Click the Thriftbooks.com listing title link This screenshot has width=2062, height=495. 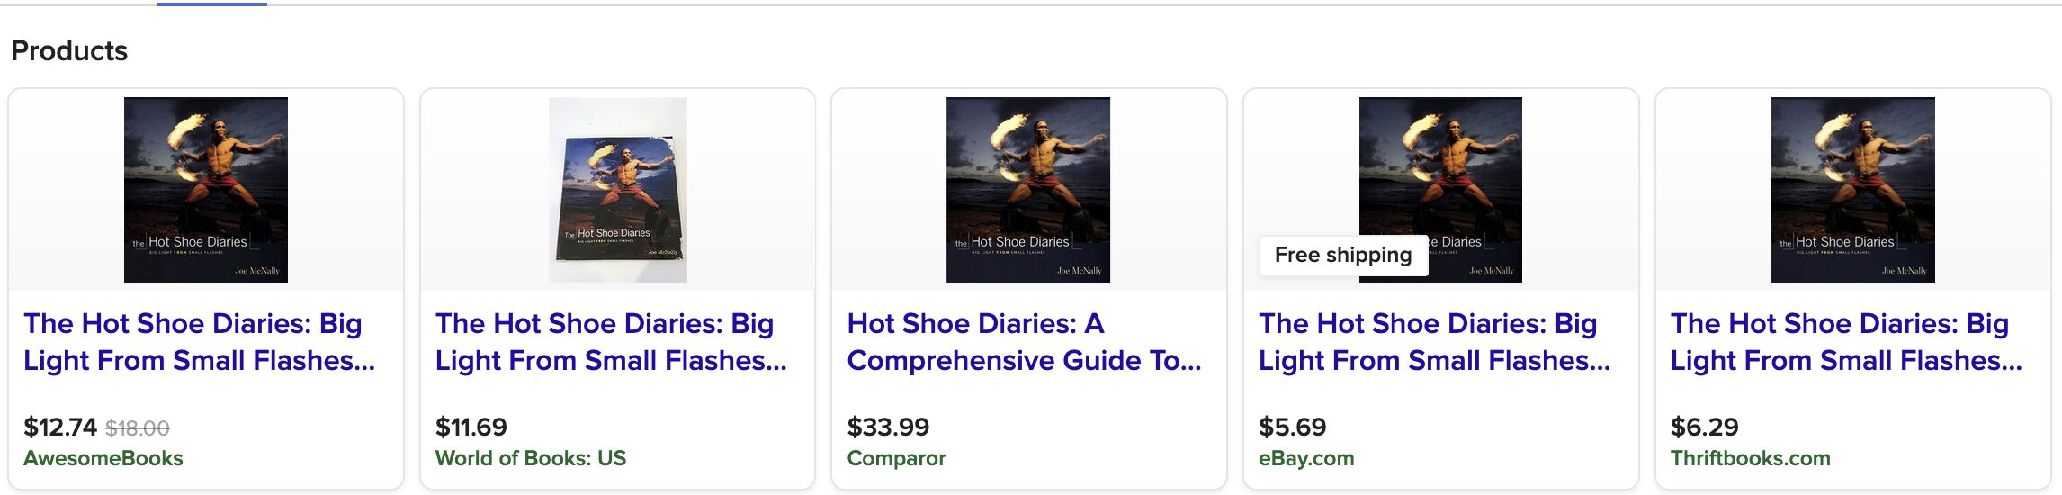(1846, 342)
